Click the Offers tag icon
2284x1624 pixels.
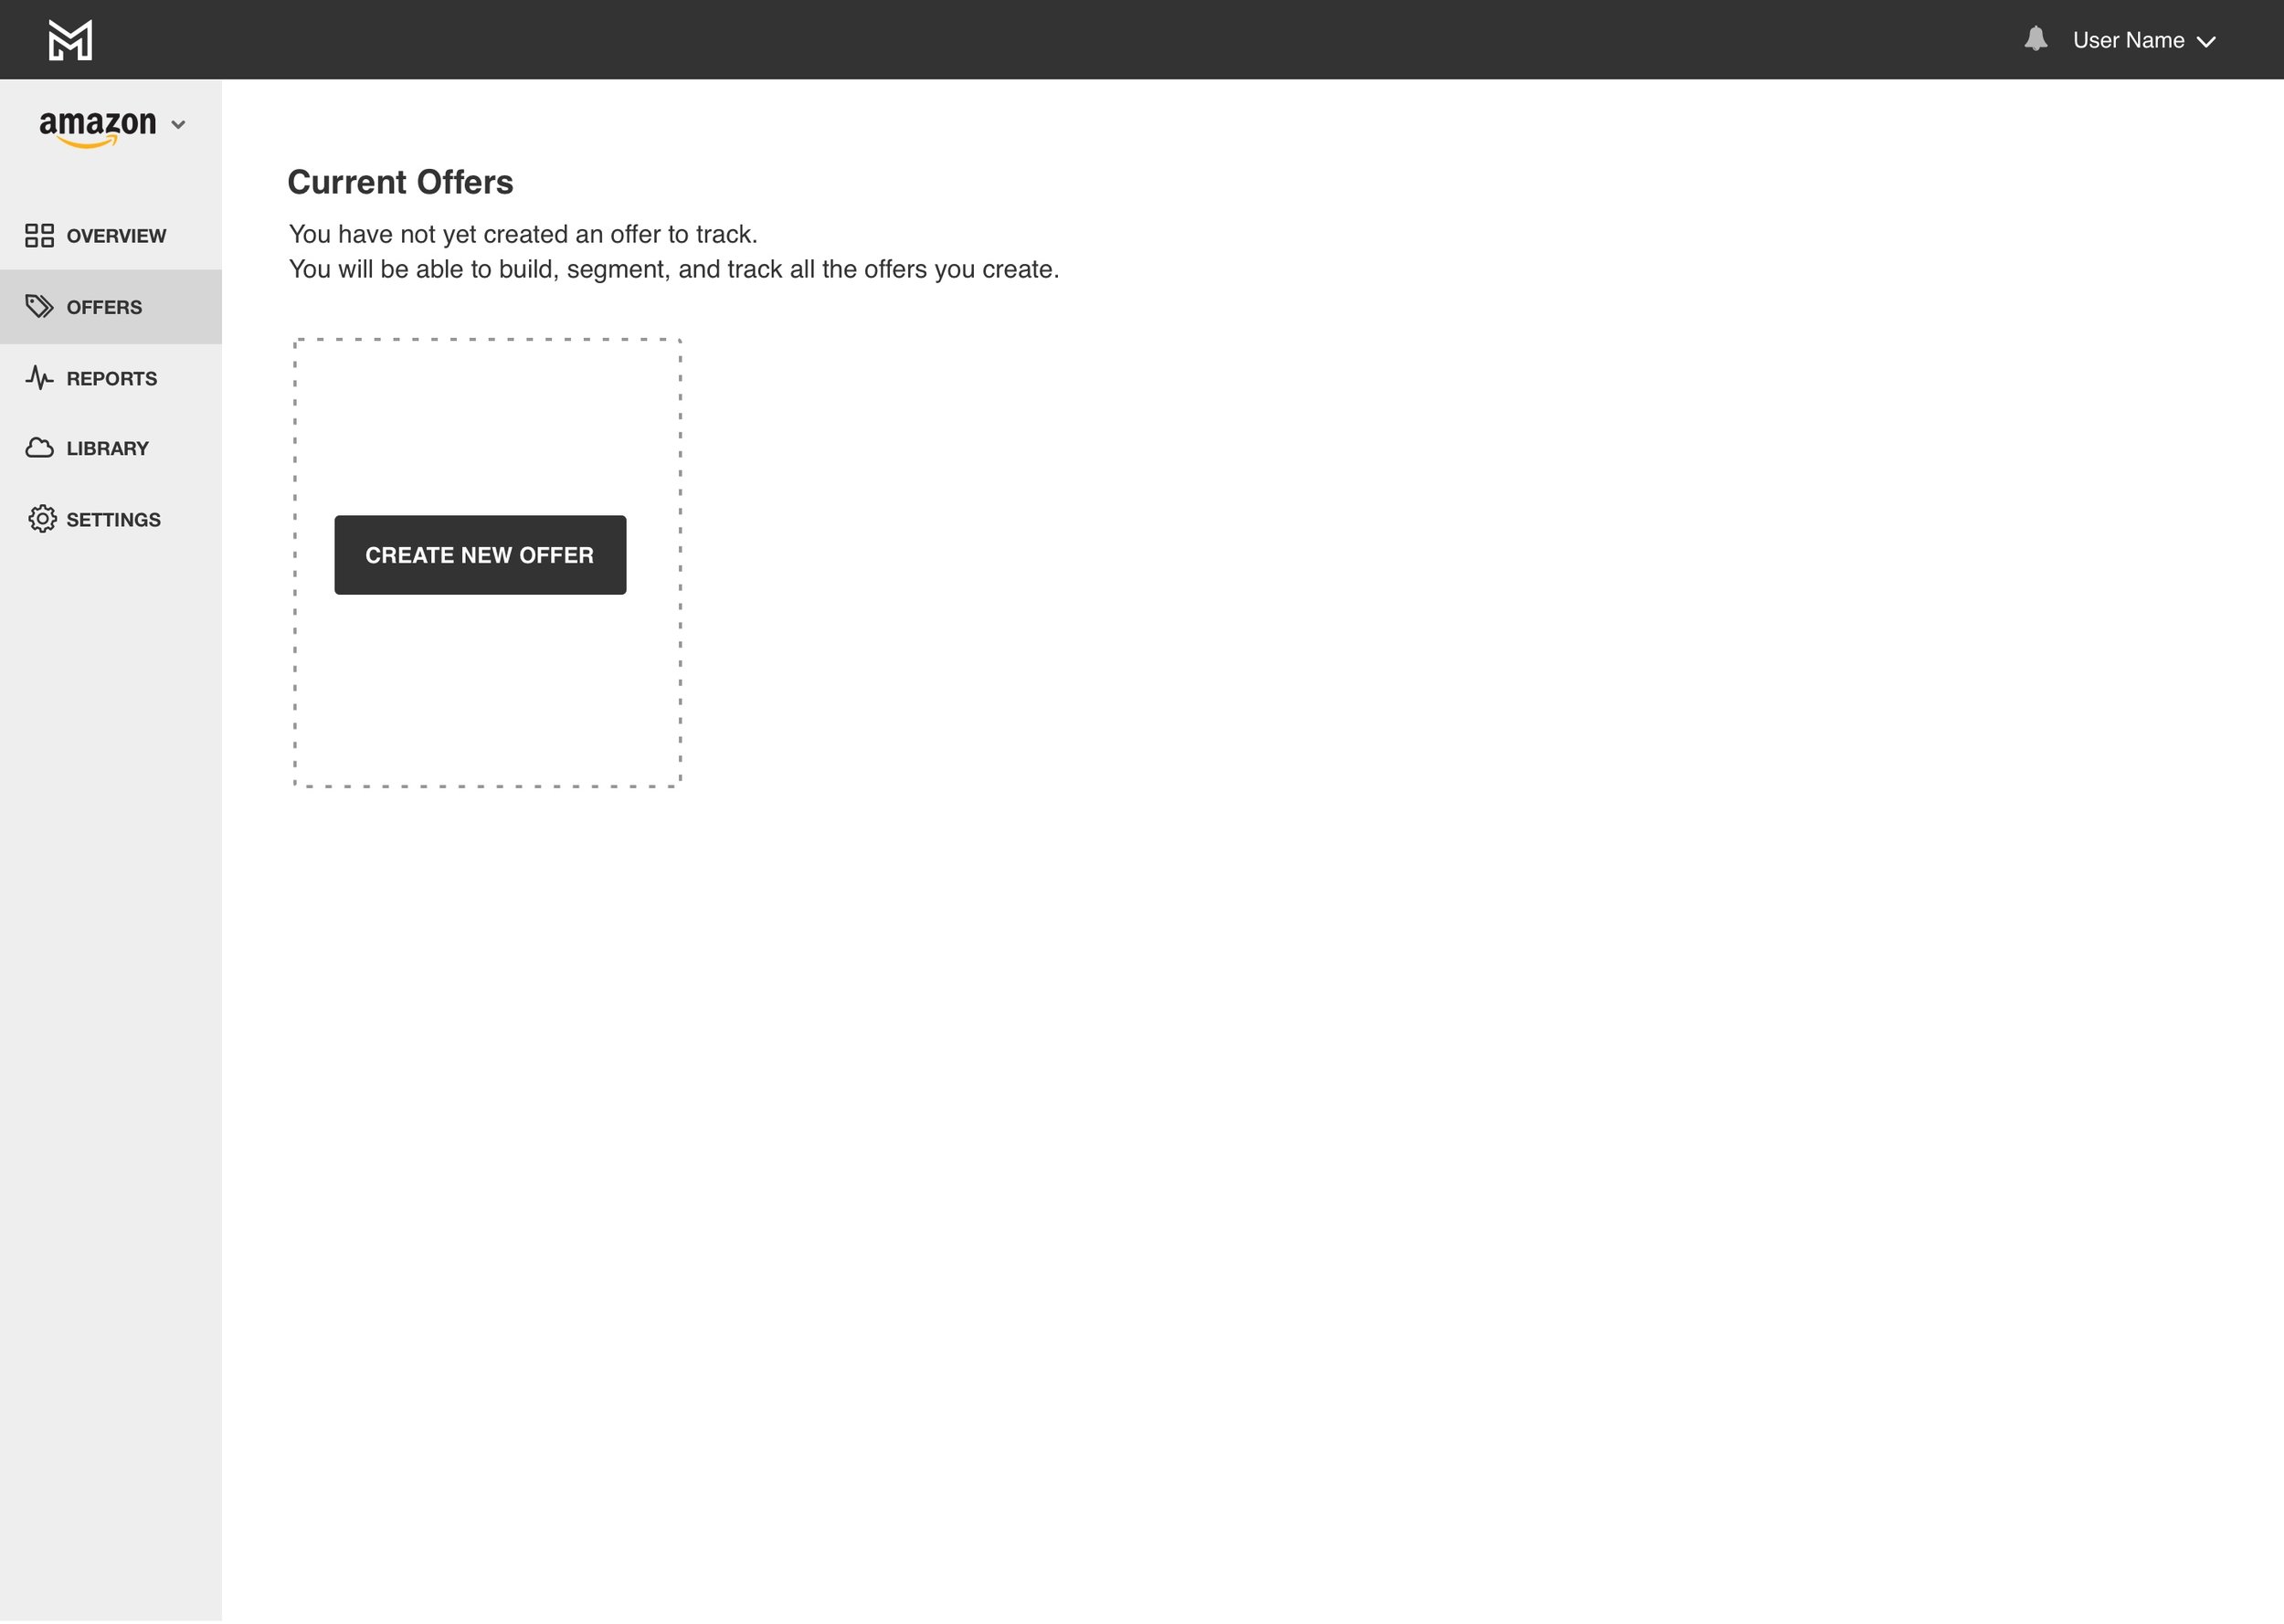(x=39, y=307)
